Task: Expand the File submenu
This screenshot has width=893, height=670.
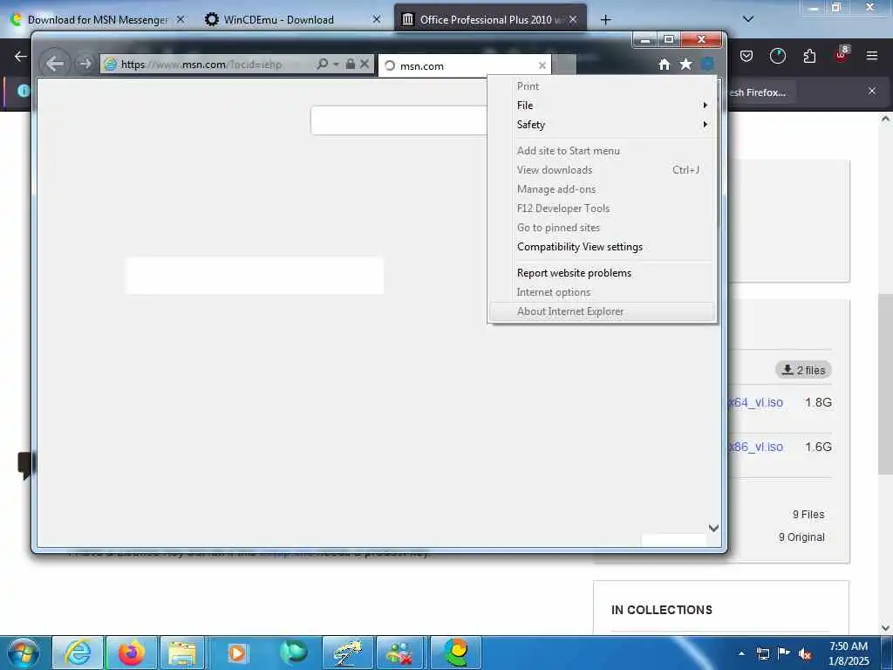Action: [x=602, y=106]
